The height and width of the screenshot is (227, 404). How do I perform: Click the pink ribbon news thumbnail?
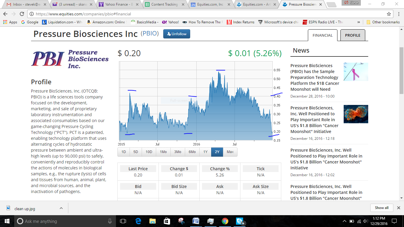pyautogui.click(x=356, y=72)
